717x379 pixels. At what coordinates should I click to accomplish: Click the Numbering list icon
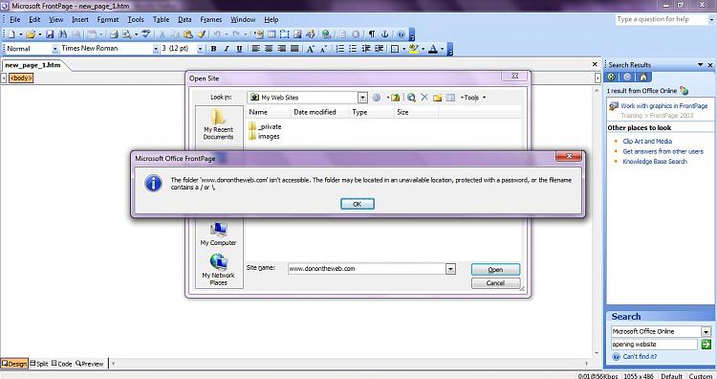[x=340, y=49]
